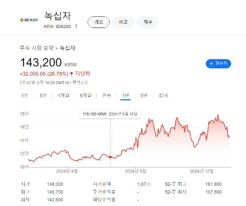Click the 배당수익률 label

104,200
